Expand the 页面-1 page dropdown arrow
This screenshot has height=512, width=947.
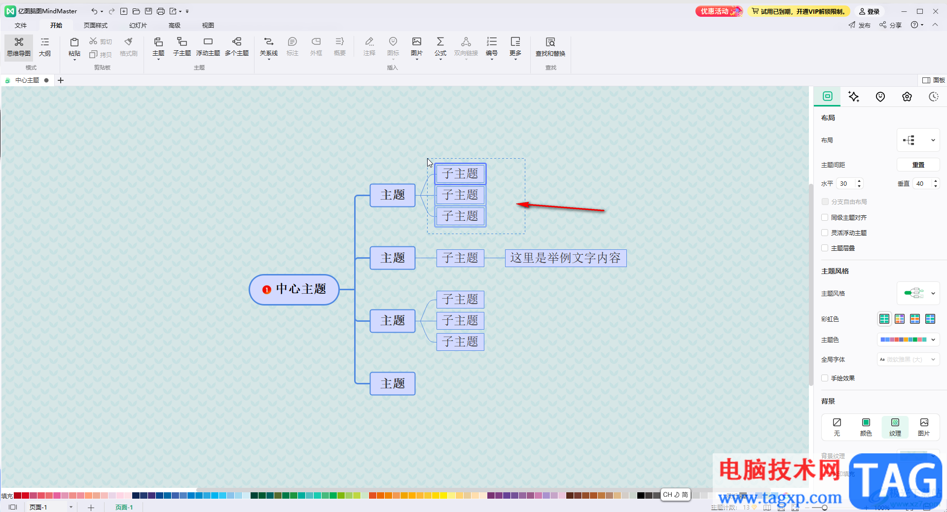point(71,507)
